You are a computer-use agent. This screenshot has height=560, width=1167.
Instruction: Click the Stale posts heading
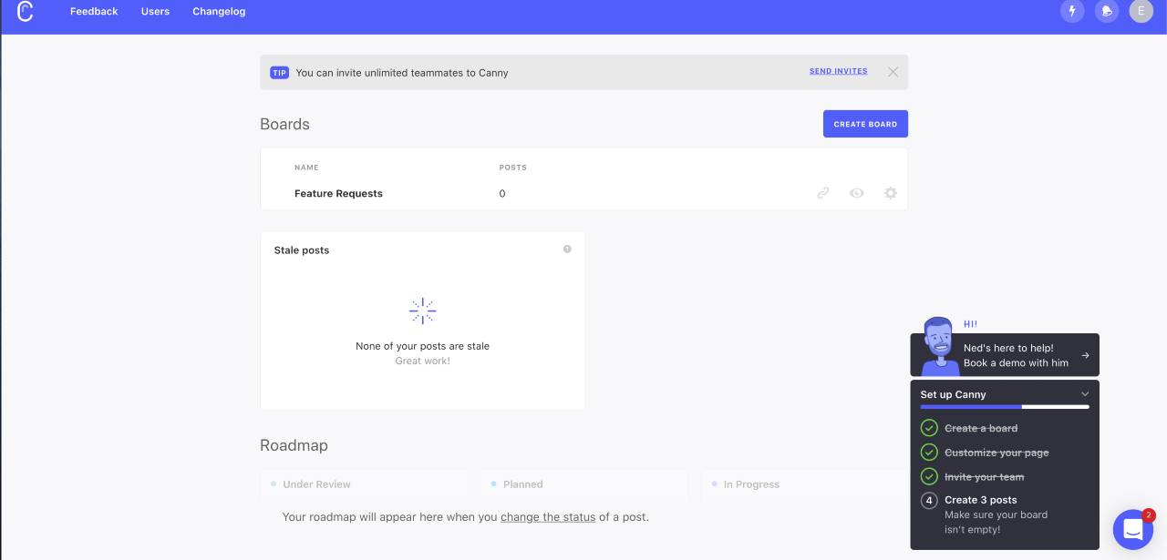point(302,250)
